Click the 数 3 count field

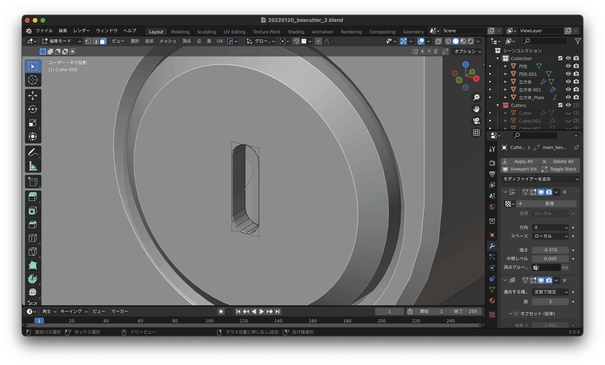click(550, 302)
